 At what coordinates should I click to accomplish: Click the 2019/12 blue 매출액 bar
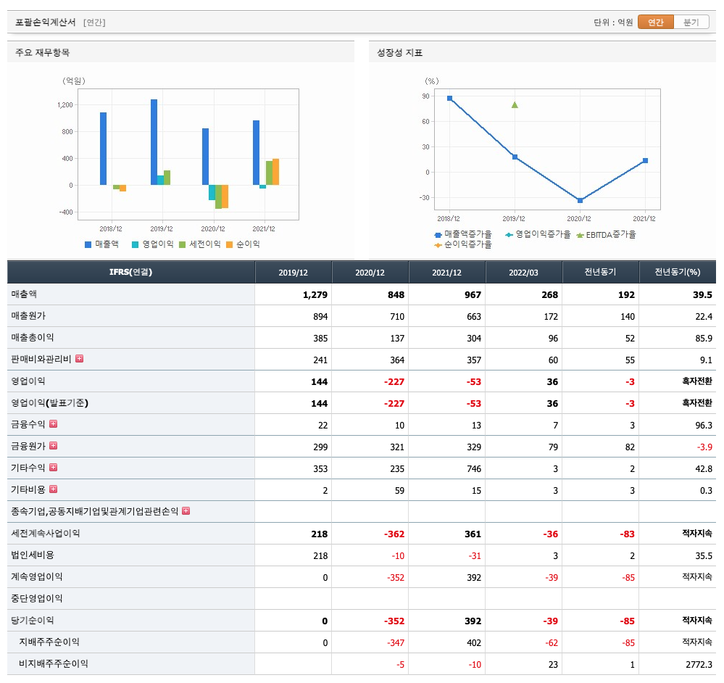pyautogui.click(x=154, y=142)
